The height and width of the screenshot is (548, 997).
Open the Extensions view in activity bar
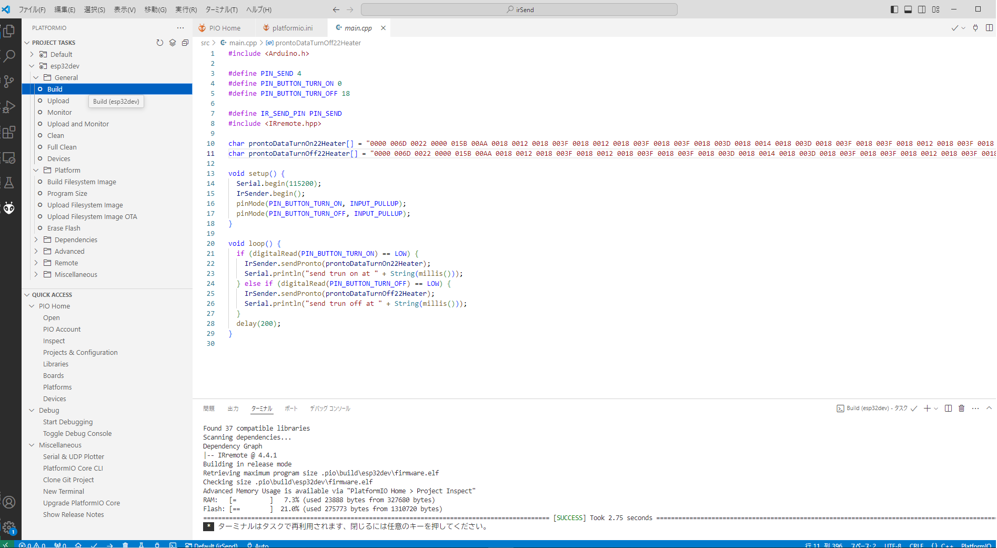point(9,132)
